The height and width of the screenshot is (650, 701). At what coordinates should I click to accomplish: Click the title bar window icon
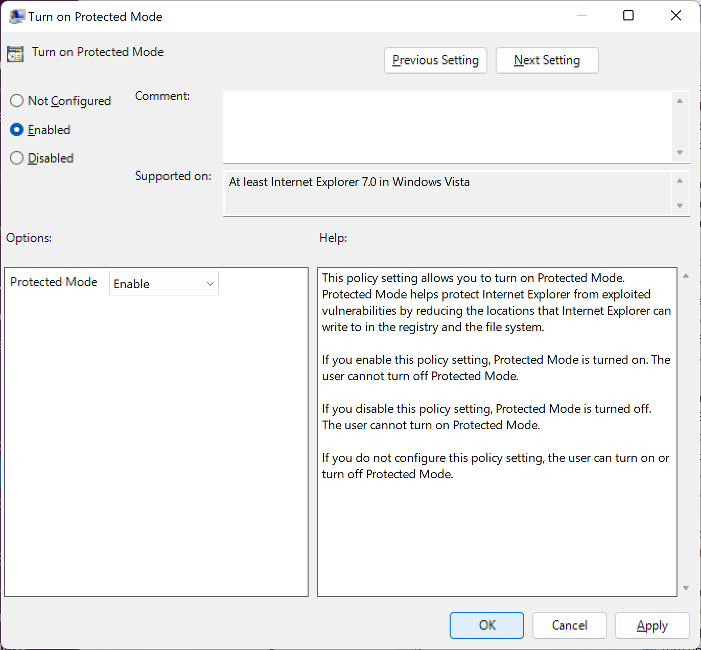point(17,16)
